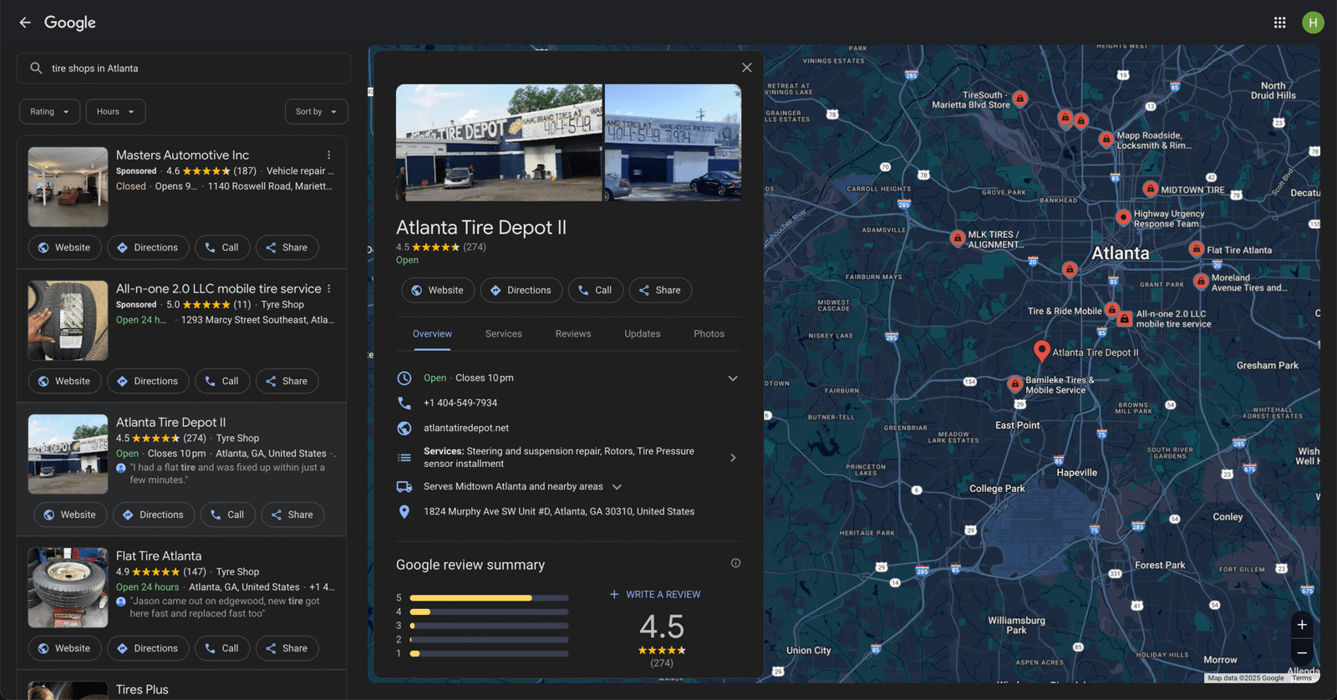Screen dimensions: 1337x700
Task: Click the address 1824 Murphy Ave SW
Action: pyautogui.click(x=559, y=511)
